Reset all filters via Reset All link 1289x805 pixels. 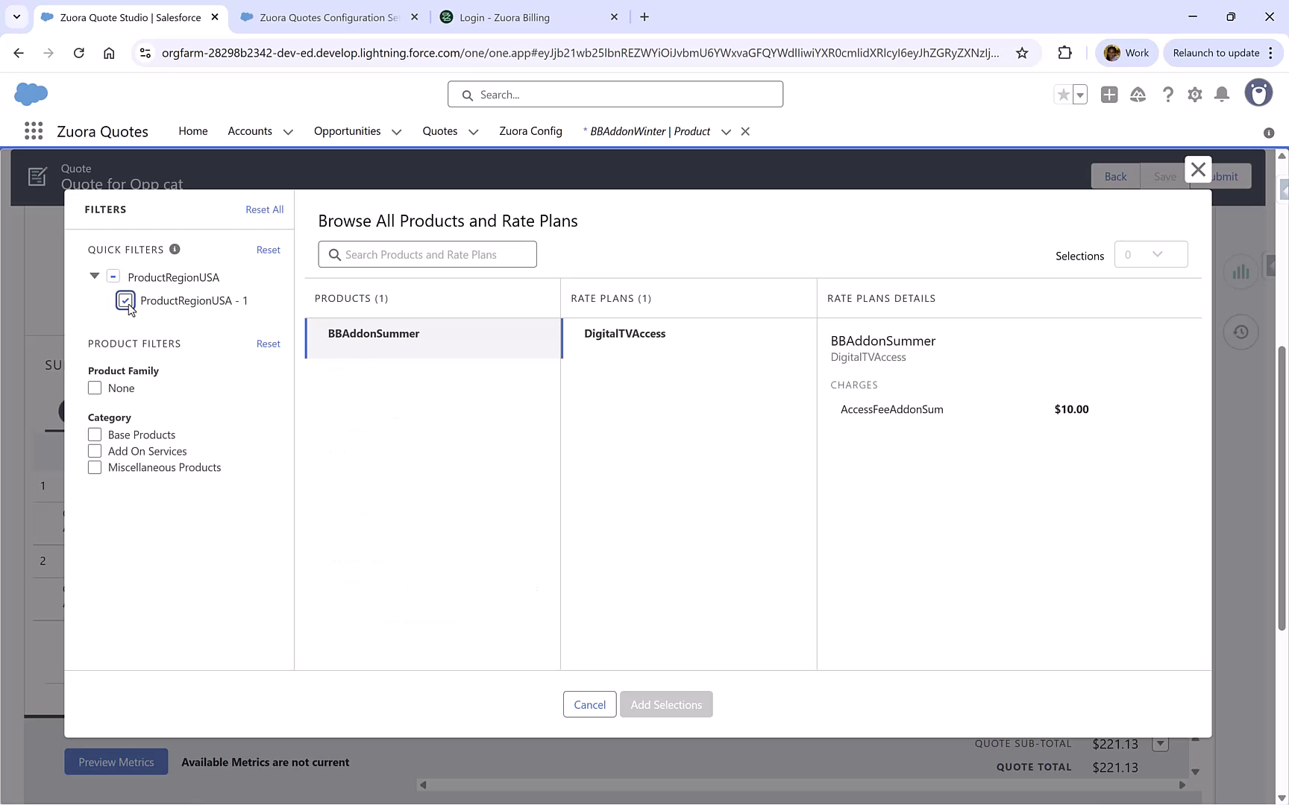tap(265, 209)
